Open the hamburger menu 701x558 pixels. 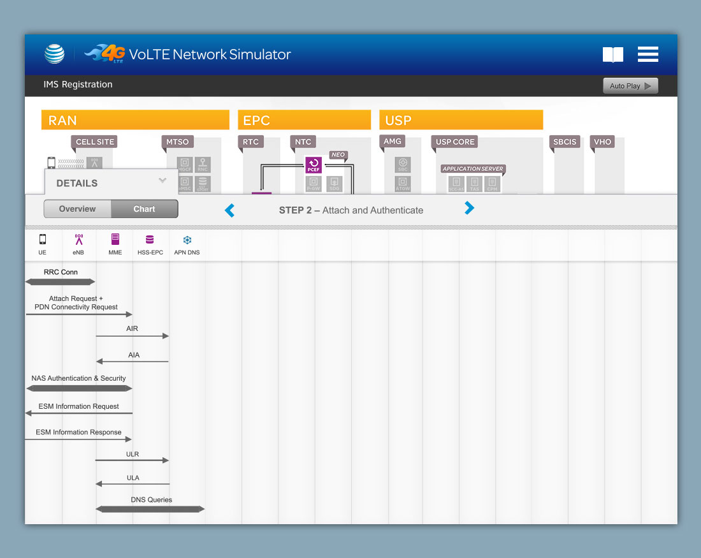click(x=647, y=54)
